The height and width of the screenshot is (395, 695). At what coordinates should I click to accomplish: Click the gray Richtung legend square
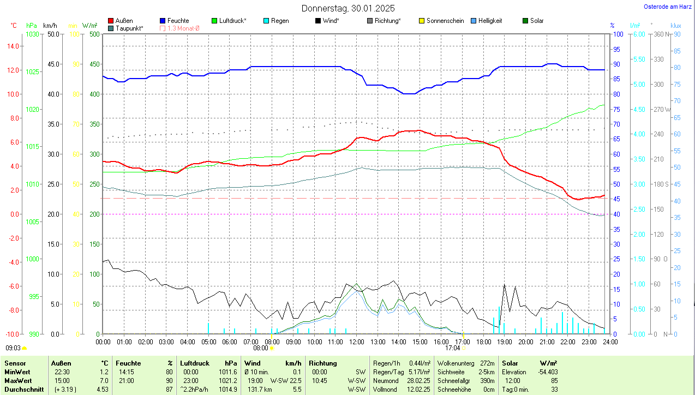[x=370, y=21]
